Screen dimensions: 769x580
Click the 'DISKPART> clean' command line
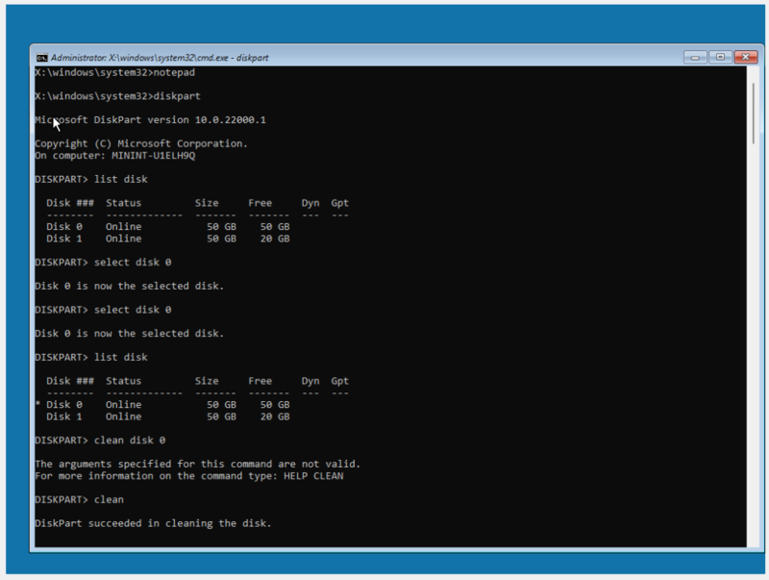click(80, 500)
